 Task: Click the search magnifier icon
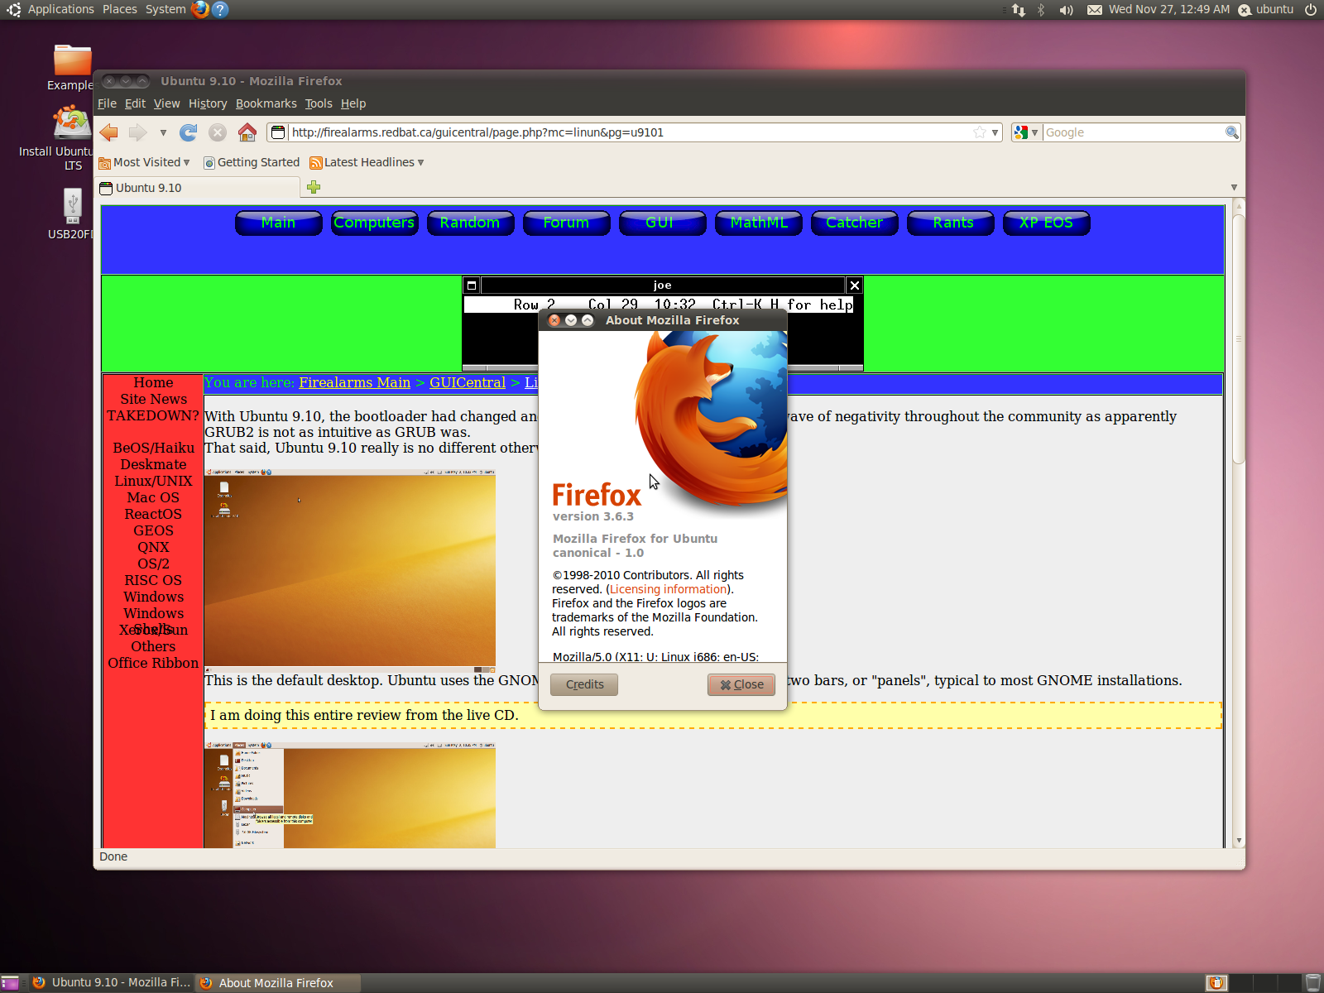pyautogui.click(x=1231, y=132)
